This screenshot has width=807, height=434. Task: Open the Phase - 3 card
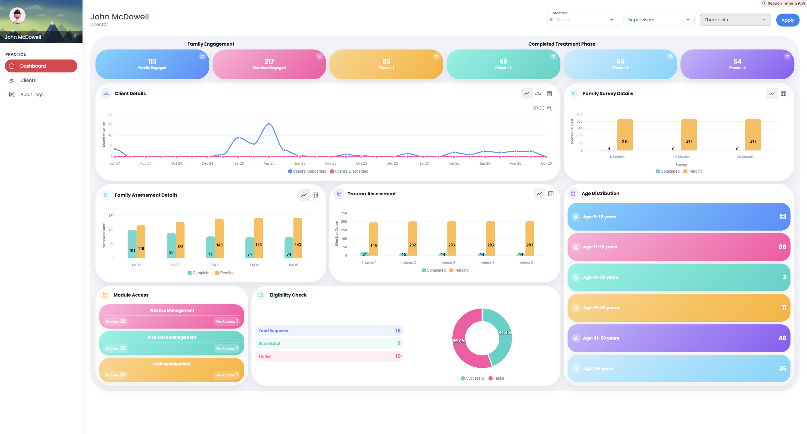coord(620,64)
